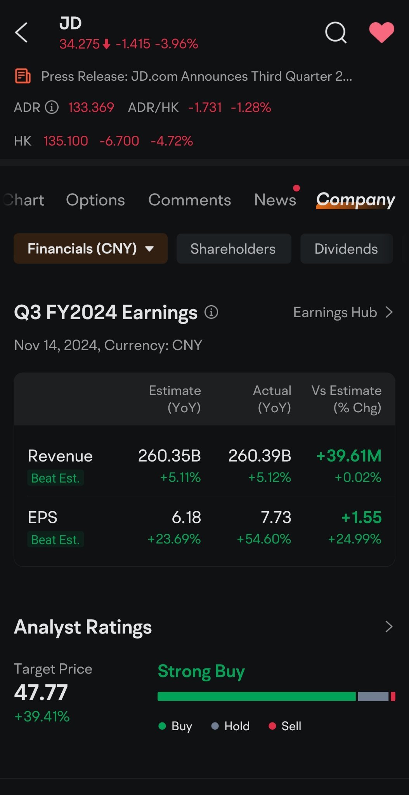Screen dimensions: 409x795
Task: Tap the Estimate (YoY) column header
Action: pos(175,399)
